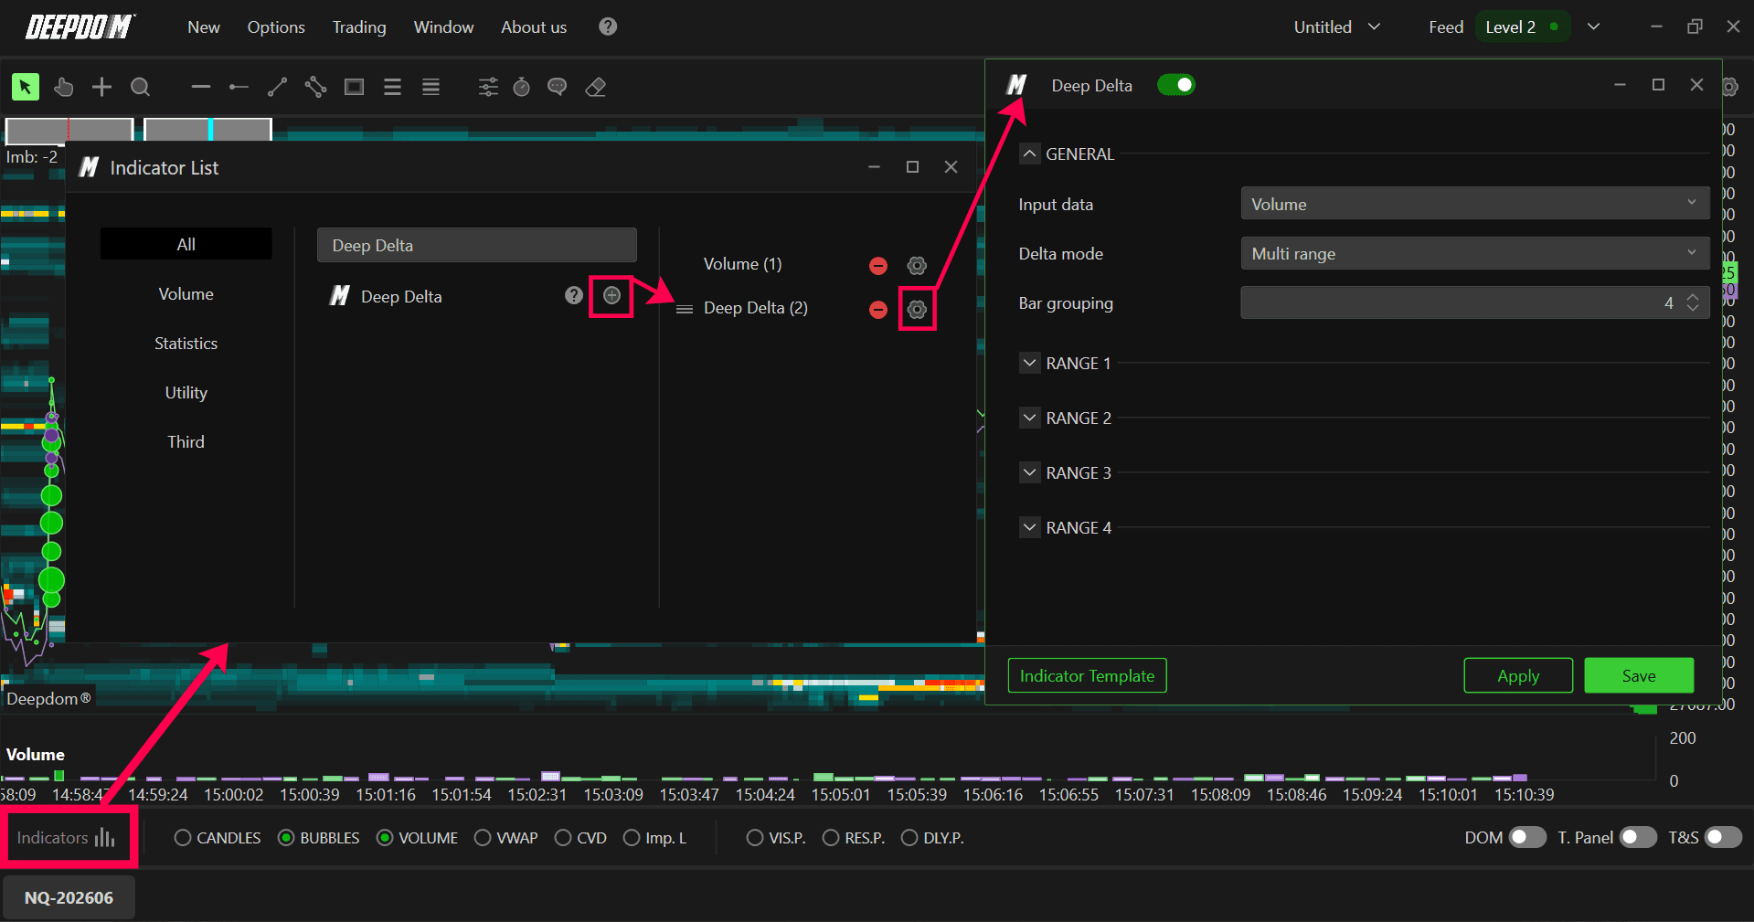Select the CANDLES radio button
This screenshot has height=922, width=1754.
click(x=218, y=838)
